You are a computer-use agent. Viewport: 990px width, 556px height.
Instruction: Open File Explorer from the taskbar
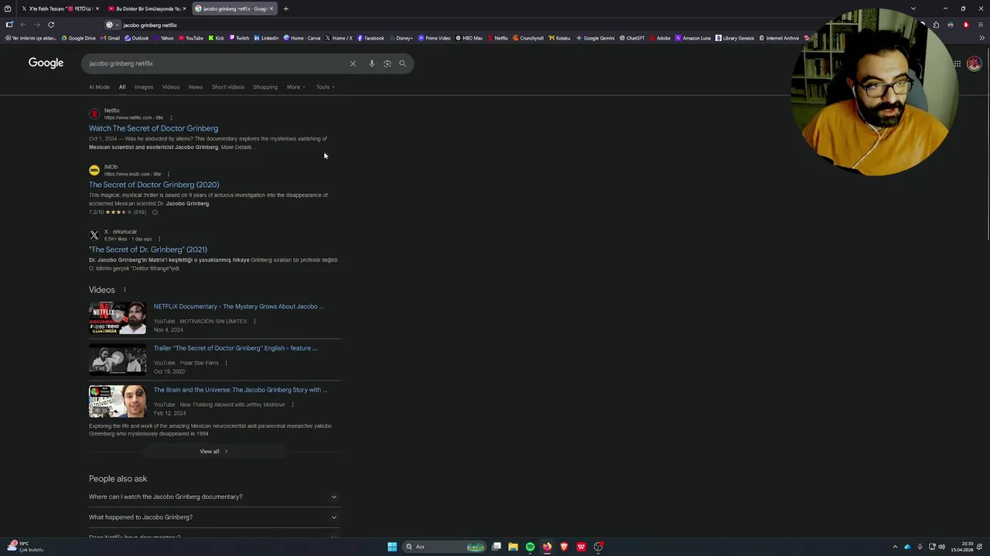(x=513, y=547)
